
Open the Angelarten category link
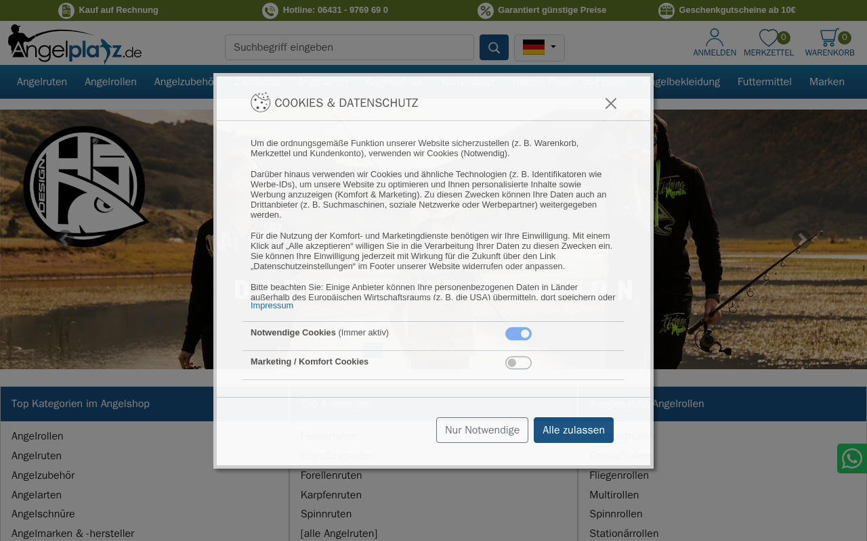[x=37, y=495]
